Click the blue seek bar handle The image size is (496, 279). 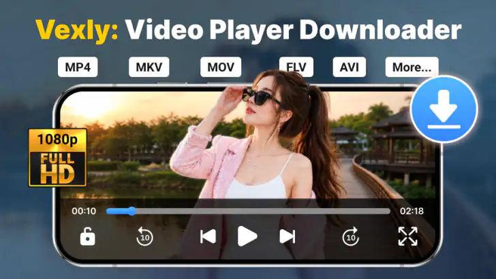[132, 211]
